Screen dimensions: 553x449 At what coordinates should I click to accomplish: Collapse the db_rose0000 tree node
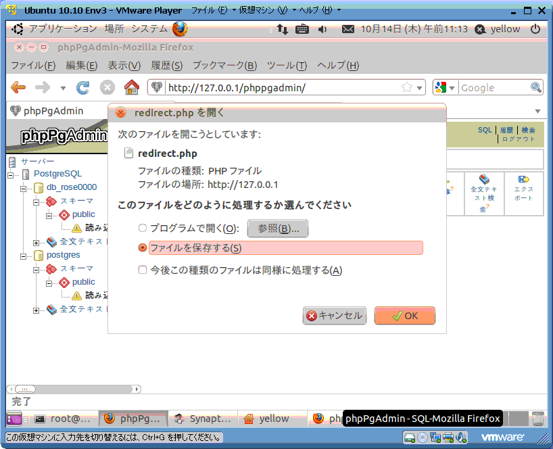click(x=23, y=189)
